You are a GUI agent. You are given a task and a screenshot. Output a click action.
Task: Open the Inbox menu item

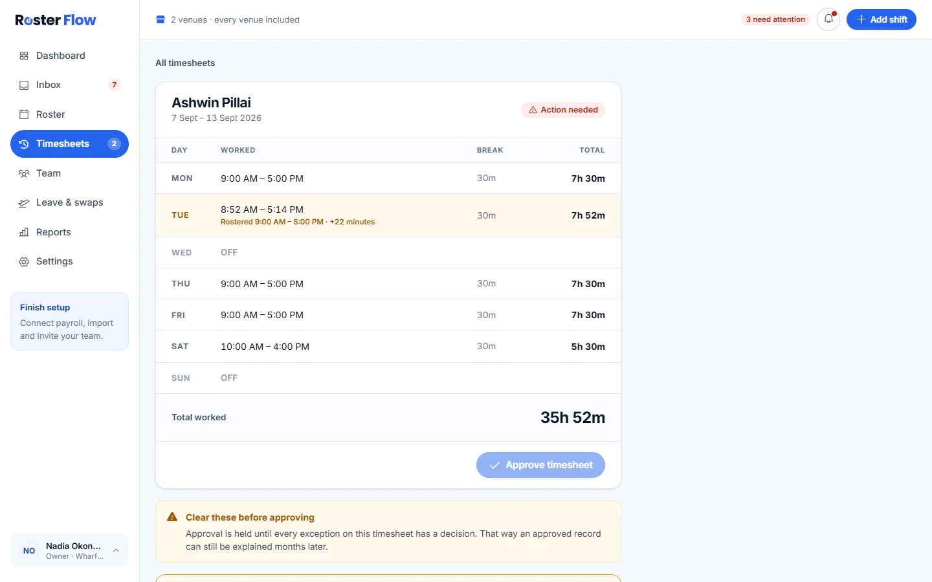(x=69, y=85)
